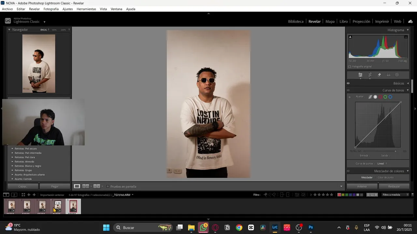Filter by flagged status icon
Image resolution: width=417 pixels, height=234 pixels.
(266, 195)
